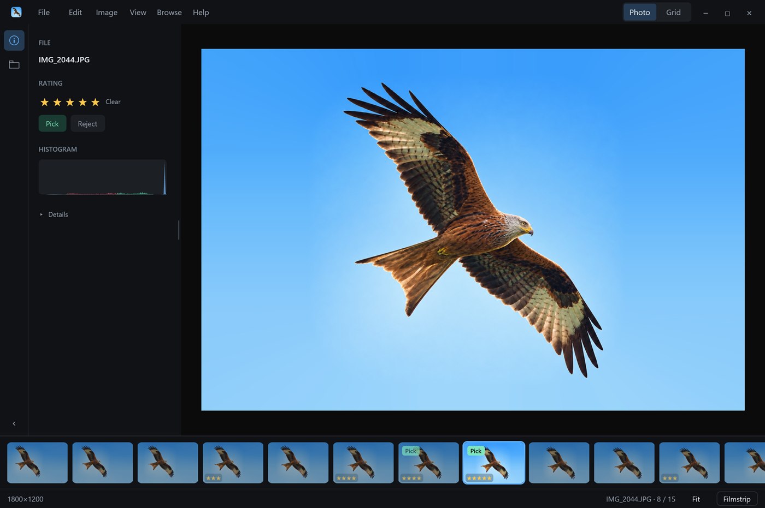
Task: Minimize the application window
Action: coord(705,13)
